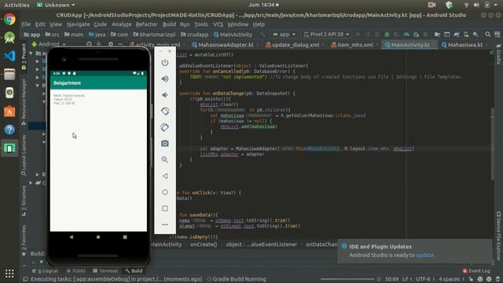Click the onCreate() breadcrumb in editor footer

204,244
